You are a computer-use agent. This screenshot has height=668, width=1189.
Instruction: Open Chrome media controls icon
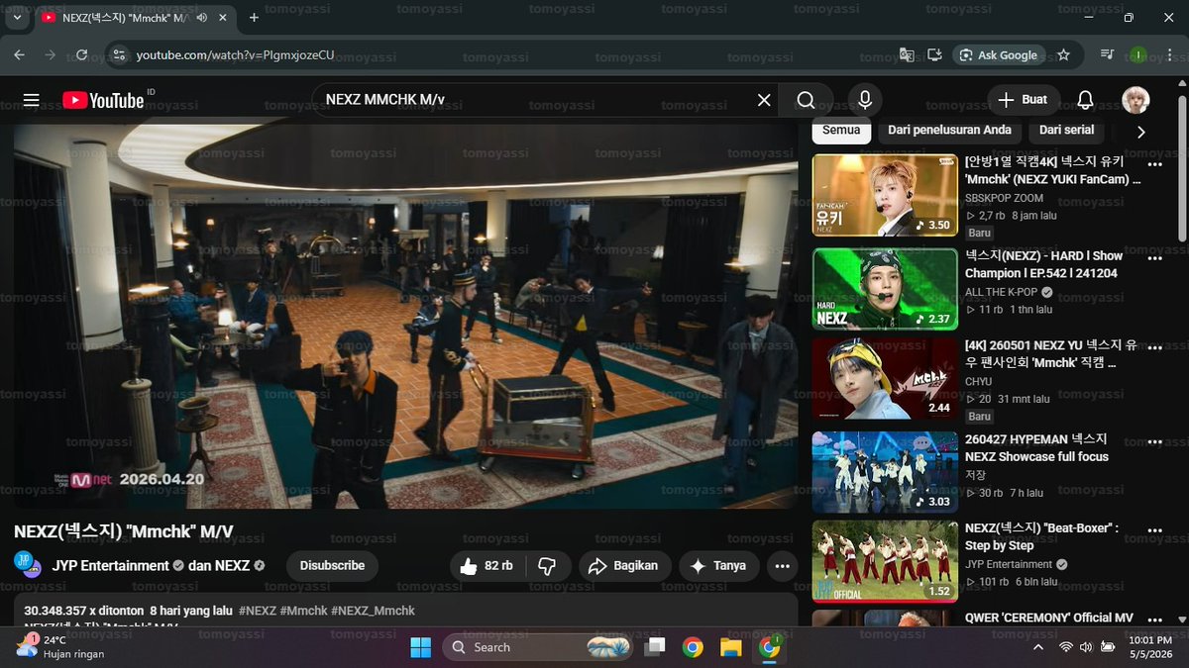[1108, 55]
